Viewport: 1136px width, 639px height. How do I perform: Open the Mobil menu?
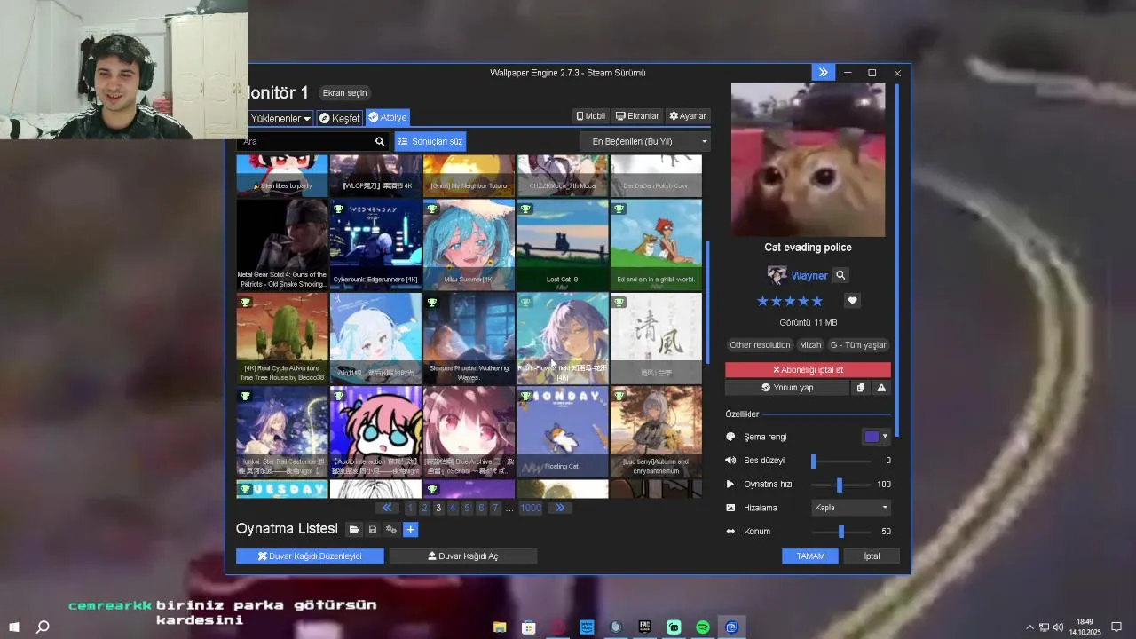(x=590, y=116)
